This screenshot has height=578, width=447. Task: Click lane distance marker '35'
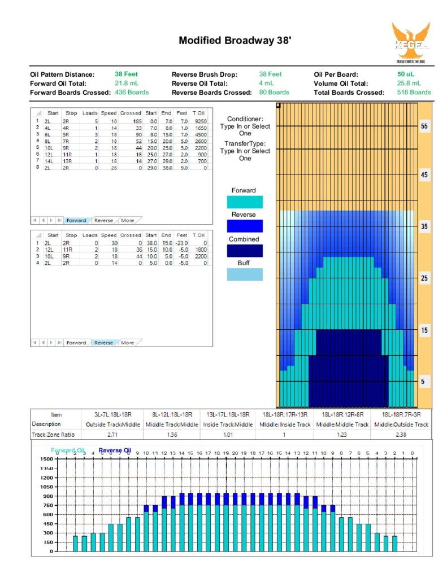click(424, 226)
